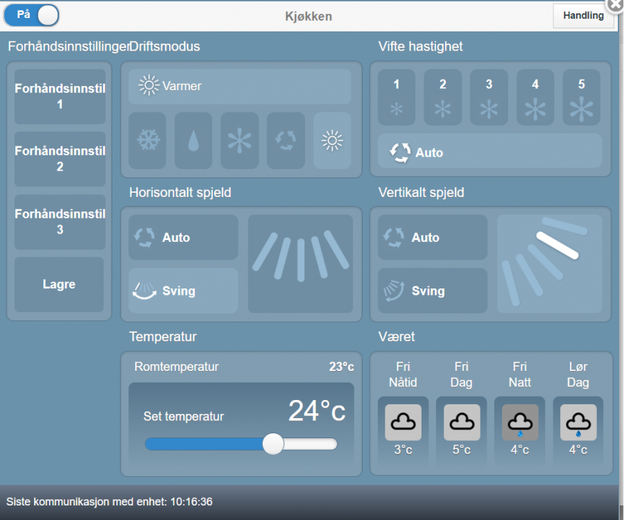Click the Set temperatur slider handle
Screen dimensions: 624x520
[273, 444]
